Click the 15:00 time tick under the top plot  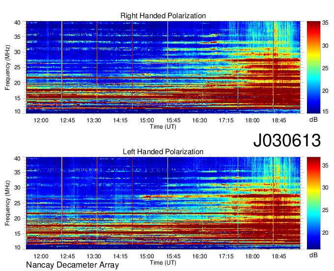147,120
